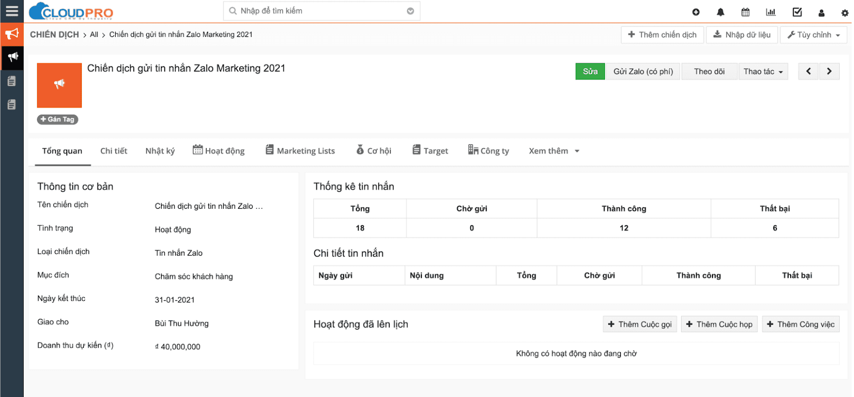Open the calendar icon in header

tap(745, 12)
